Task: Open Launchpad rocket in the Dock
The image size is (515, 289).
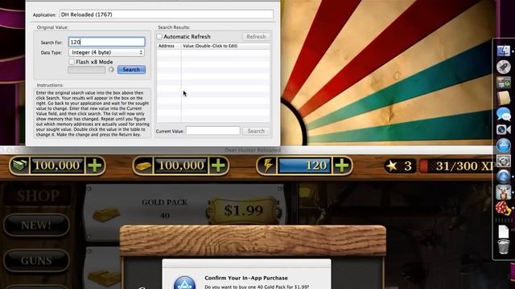Action: (x=504, y=67)
